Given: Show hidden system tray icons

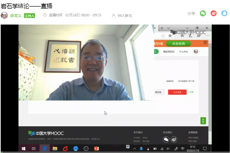Looking at the screenshot, I should coord(135,149).
